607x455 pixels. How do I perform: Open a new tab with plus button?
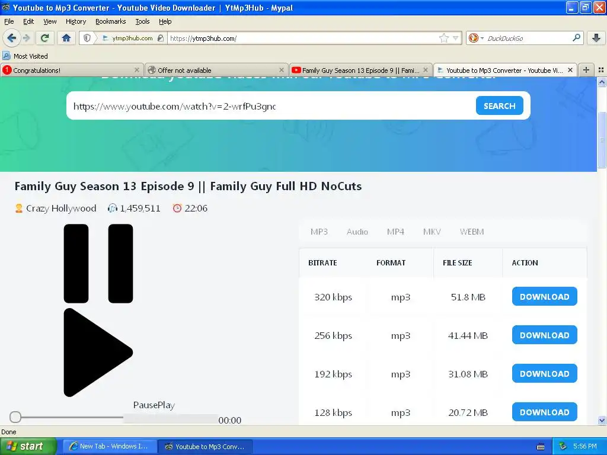(586, 70)
